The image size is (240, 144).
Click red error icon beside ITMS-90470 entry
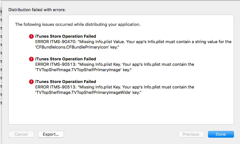point(31,36)
